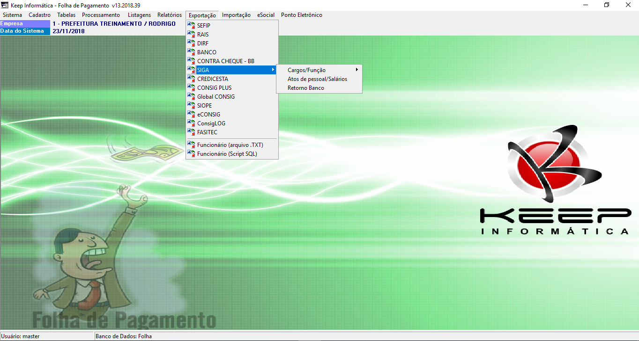Click the icon beside CONTRA CHEQUE - BB
This screenshot has width=639, height=341.
tap(191, 61)
